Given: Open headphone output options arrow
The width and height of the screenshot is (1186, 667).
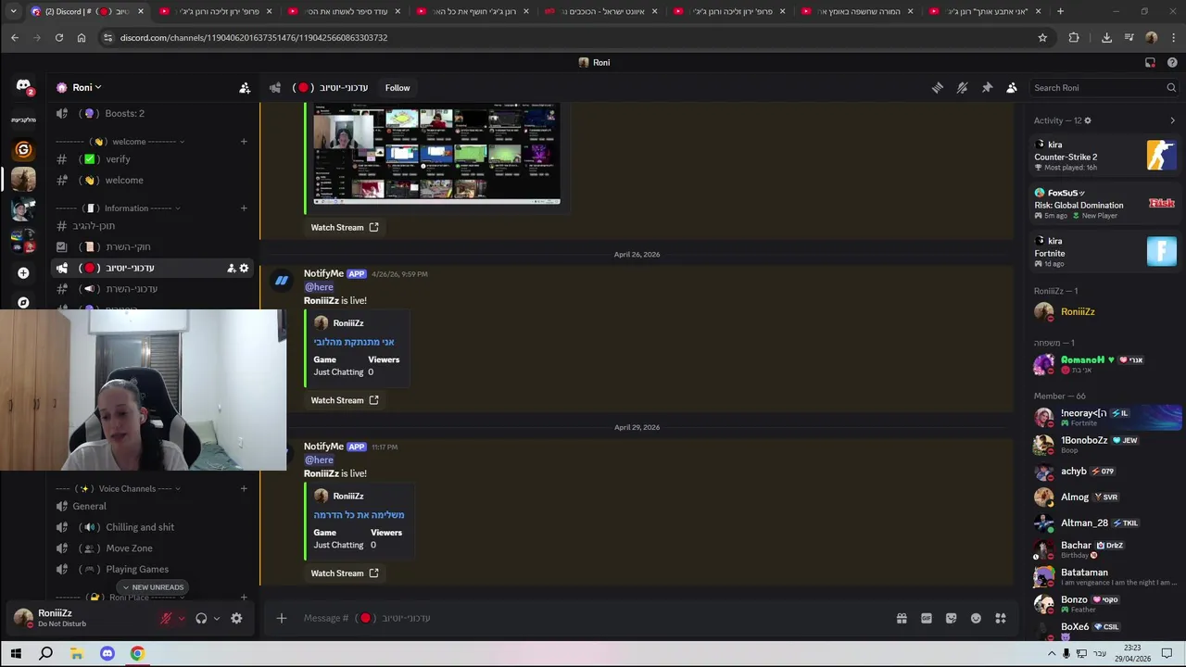Looking at the screenshot, I should (x=217, y=618).
